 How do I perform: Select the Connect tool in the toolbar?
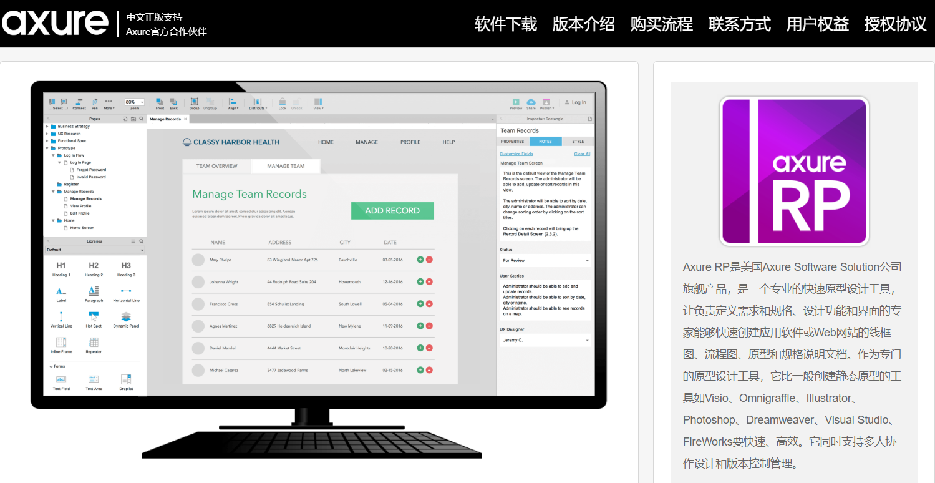(x=79, y=104)
